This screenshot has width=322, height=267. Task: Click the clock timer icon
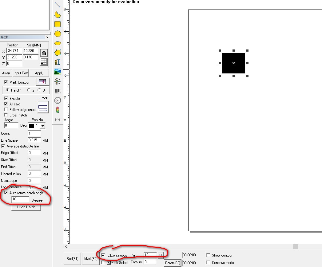(58, 100)
